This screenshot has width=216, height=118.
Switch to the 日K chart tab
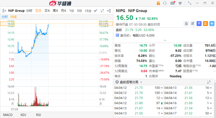pyautogui.click(x=47, y=11)
